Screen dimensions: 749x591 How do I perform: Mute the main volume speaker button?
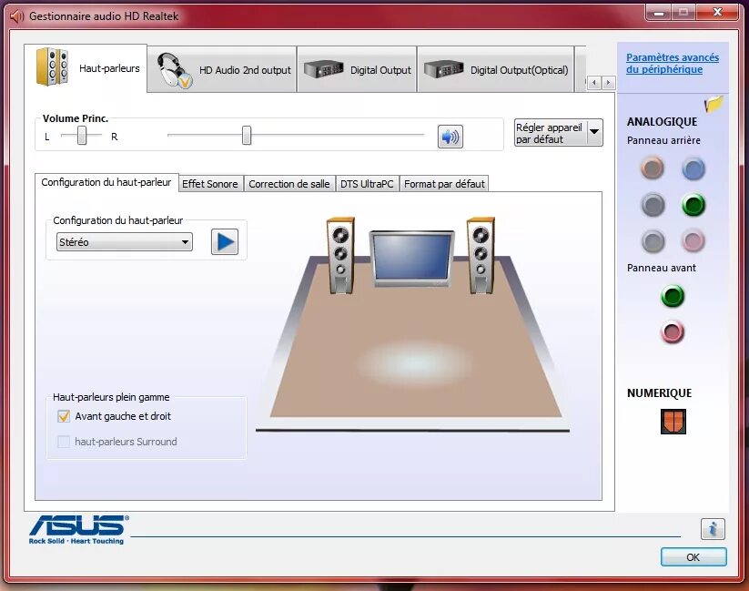[x=450, y=137]
